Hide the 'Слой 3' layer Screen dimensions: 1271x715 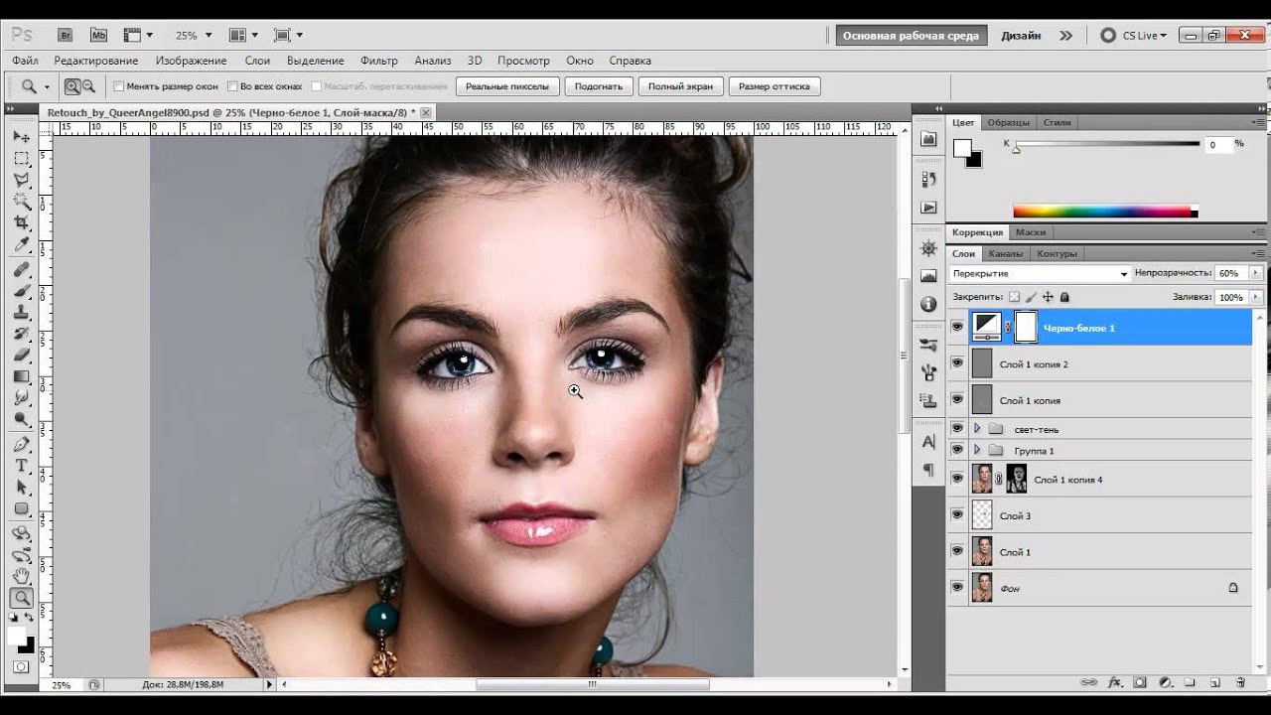pos(957,515)
